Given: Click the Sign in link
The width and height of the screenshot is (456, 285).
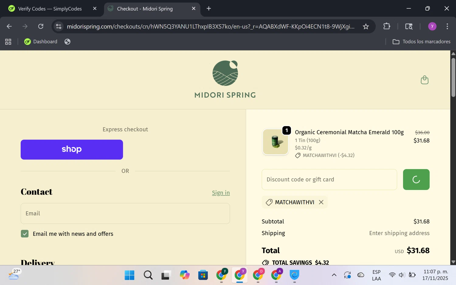Looking at the screenshot, I should (x=221, y=193).
